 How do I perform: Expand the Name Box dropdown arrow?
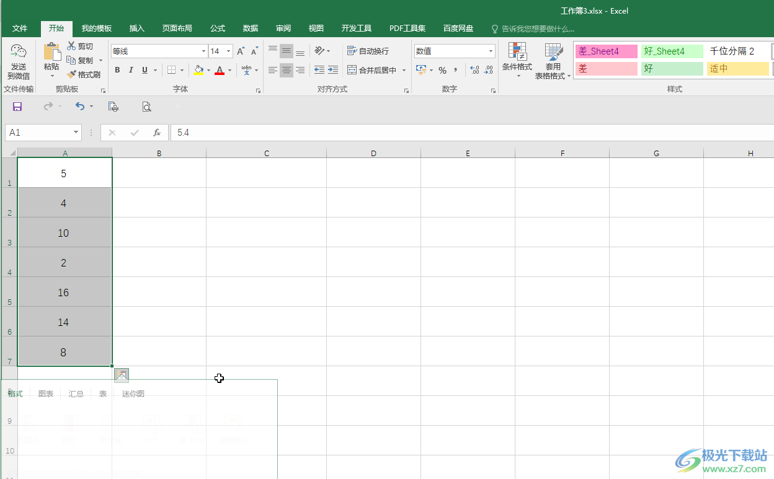click(76, 133)
